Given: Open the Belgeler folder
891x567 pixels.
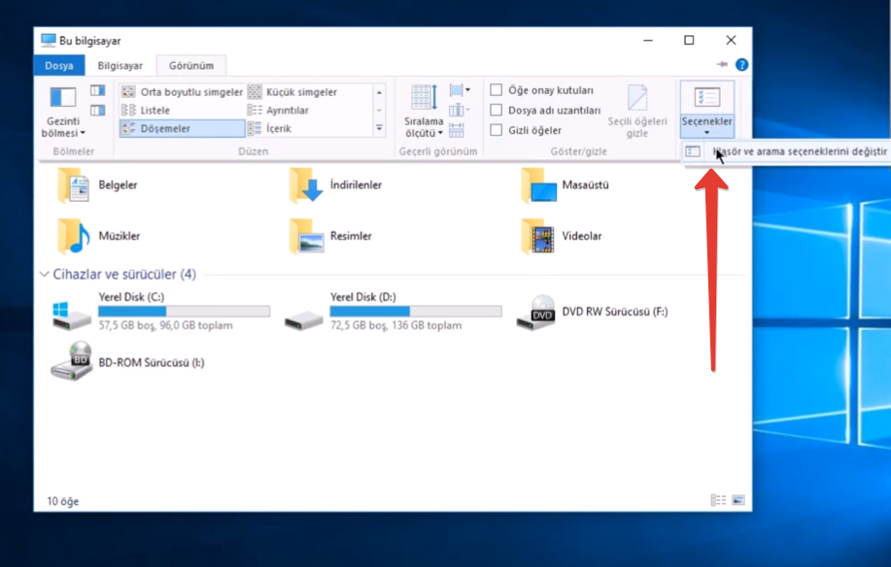Looking at the screenshot, I should click(96, 185).
